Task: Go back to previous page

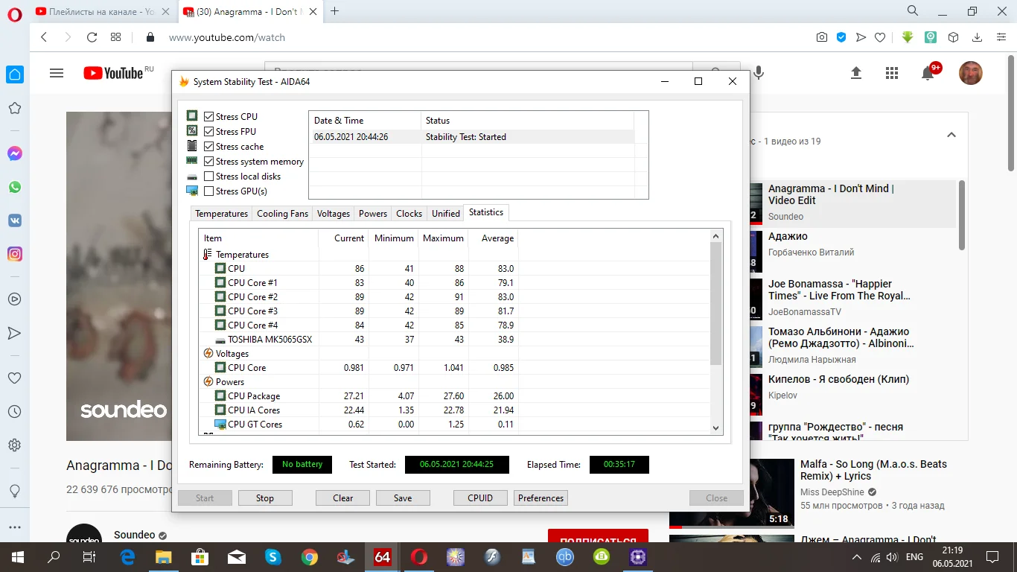Action: click(44, 37)
